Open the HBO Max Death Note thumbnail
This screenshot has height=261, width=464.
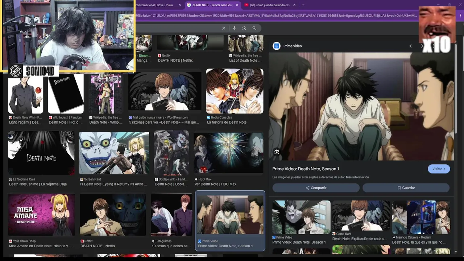228,153
